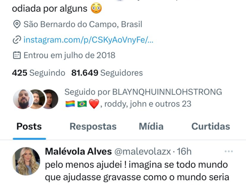Click the rainbow flag emoji
The height and width of the screenshot is (185, 246).
pos(70,104)
